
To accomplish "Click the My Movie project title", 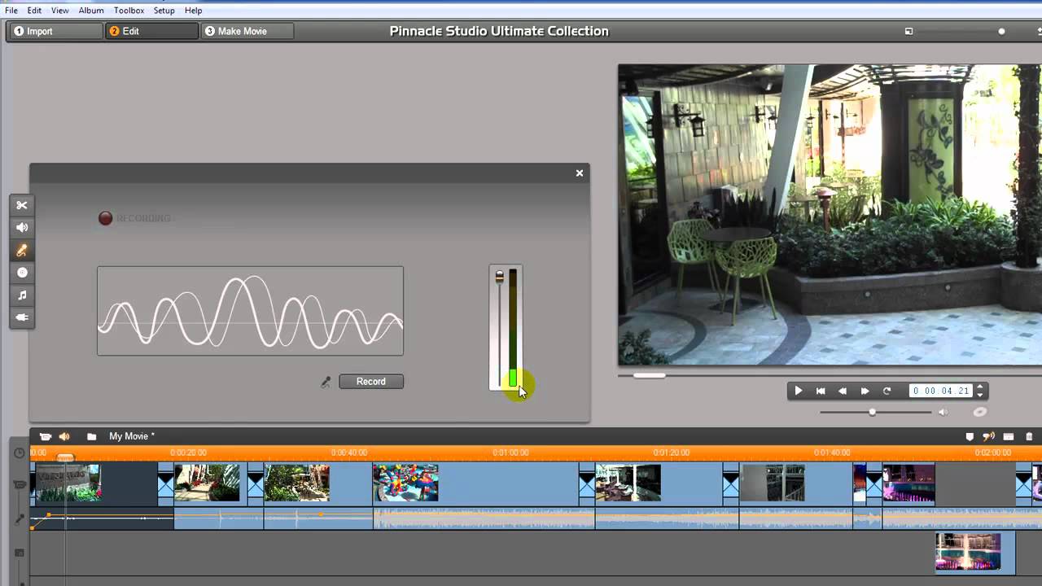I will tap(132, 436).
